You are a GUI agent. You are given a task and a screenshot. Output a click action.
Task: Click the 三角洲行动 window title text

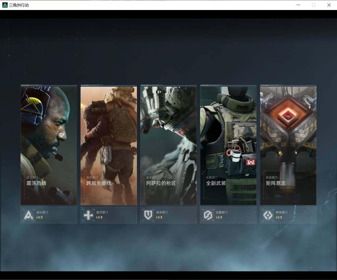coord(19,5)
